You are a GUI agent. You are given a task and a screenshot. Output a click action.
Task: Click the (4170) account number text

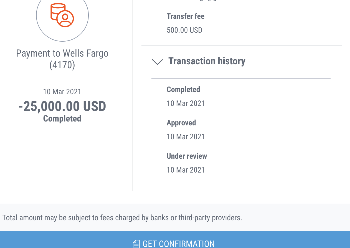[x=62, y=65]
